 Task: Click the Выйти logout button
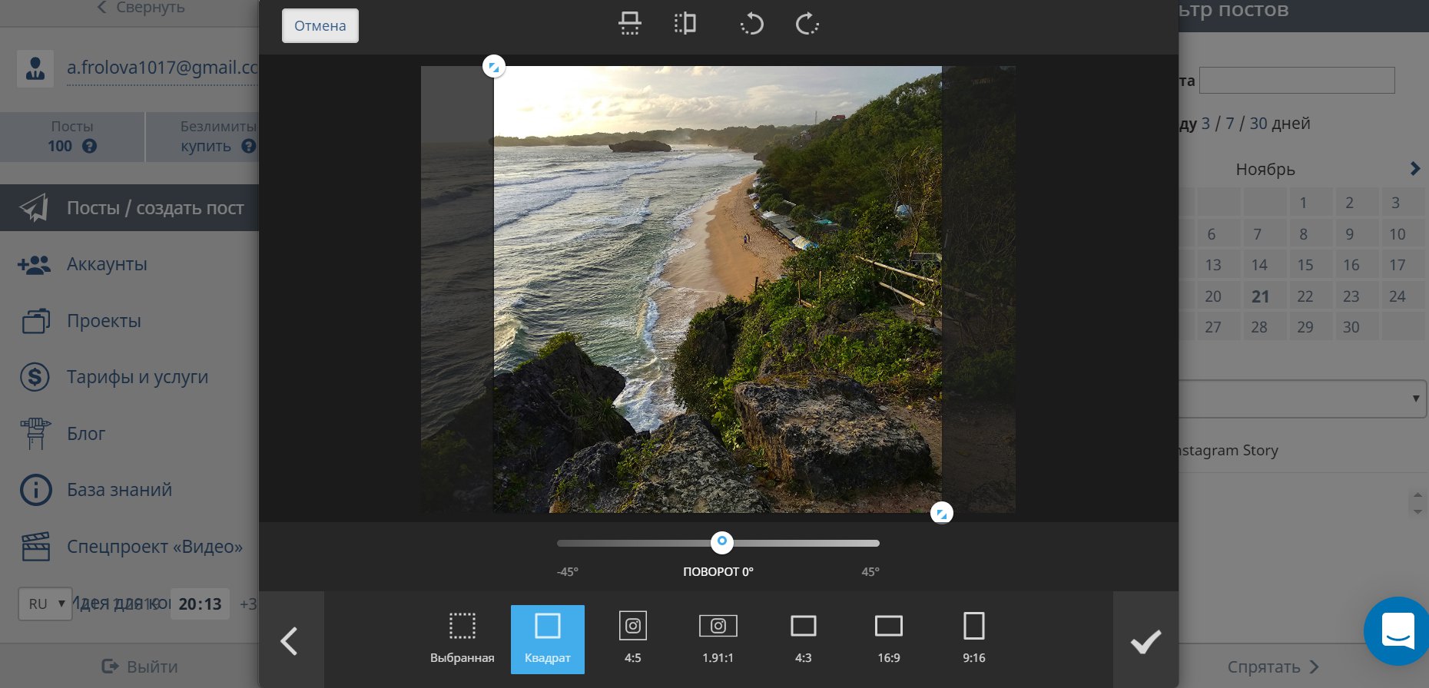pos(140,666)
